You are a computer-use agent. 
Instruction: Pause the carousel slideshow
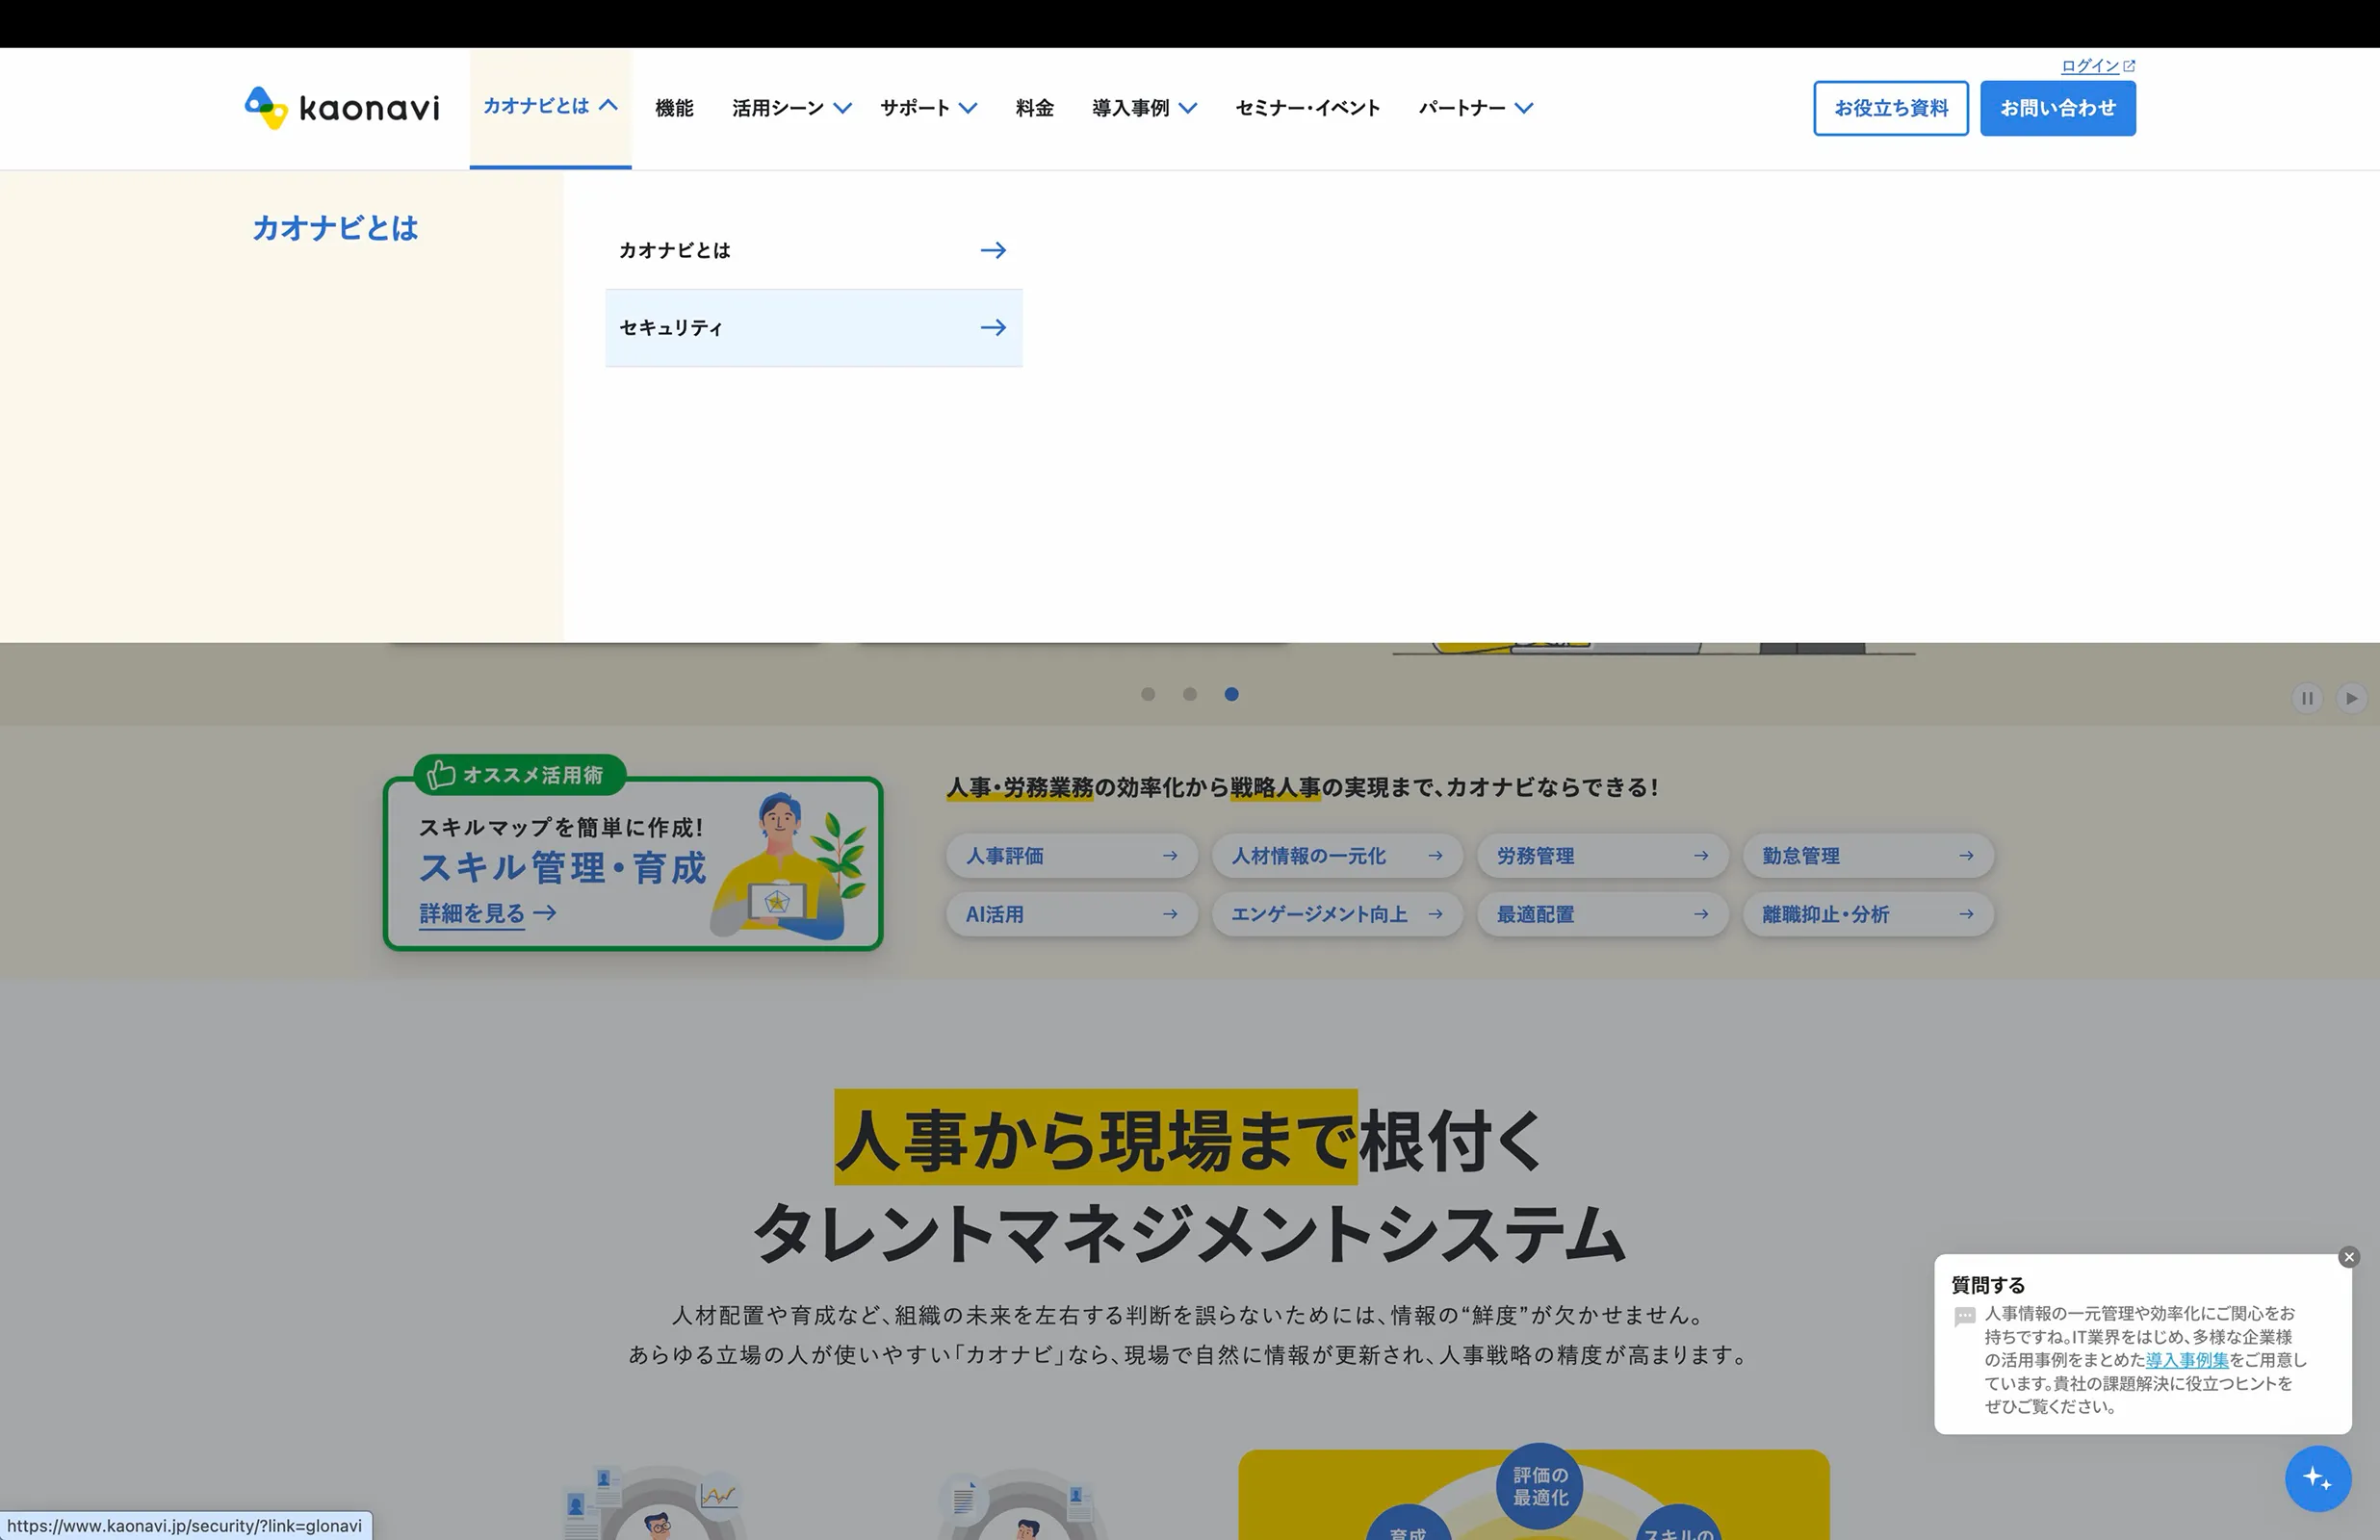(2307, 698)
